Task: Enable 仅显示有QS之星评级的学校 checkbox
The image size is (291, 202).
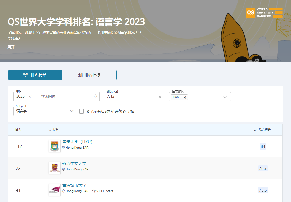Action: click(81, 111)
